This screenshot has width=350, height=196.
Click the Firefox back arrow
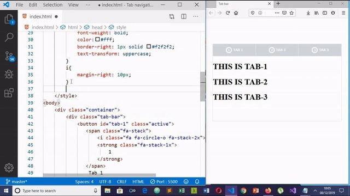211,13
